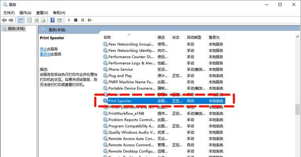Click the Refresh toolbar icon
This screenshot has width=301, height=157.
click(x=36, y=20)
